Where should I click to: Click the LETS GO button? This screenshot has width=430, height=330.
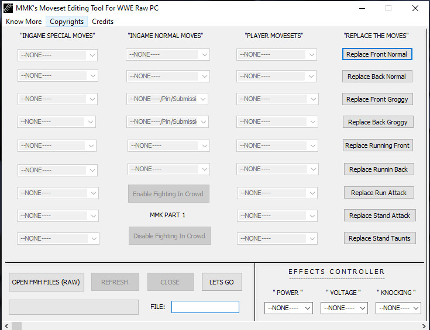[222, 282]
